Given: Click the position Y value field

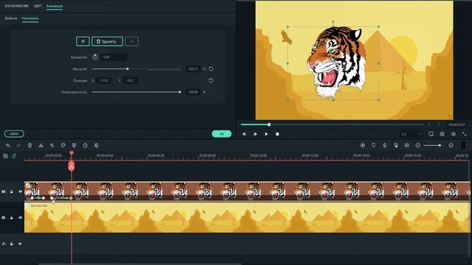Looking at the screenshot, I should pyautogui.click(x=131, y=80).
